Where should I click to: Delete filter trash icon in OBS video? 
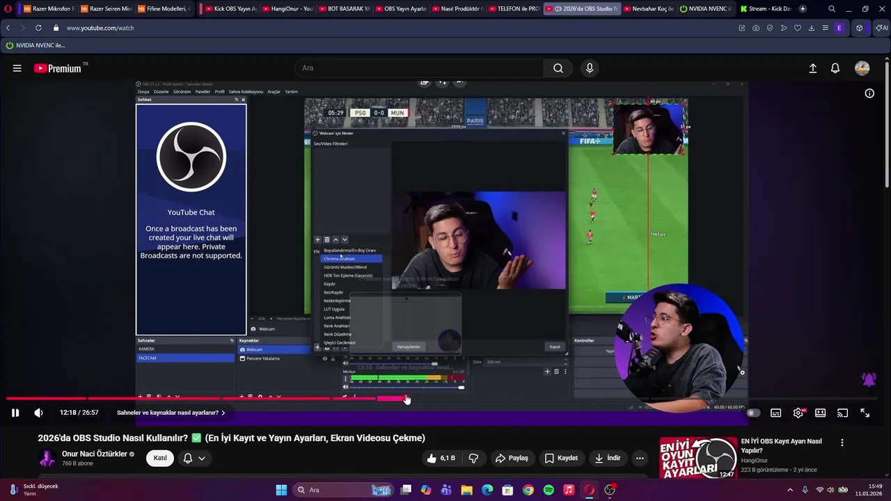click(327, 240)
